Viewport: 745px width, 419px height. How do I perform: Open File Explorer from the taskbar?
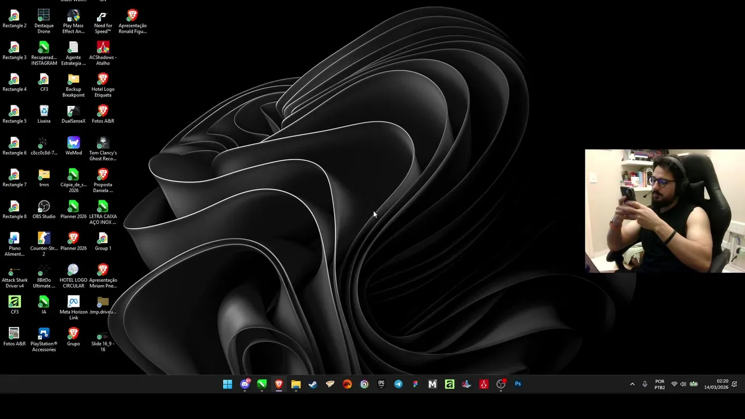(296, 384)
